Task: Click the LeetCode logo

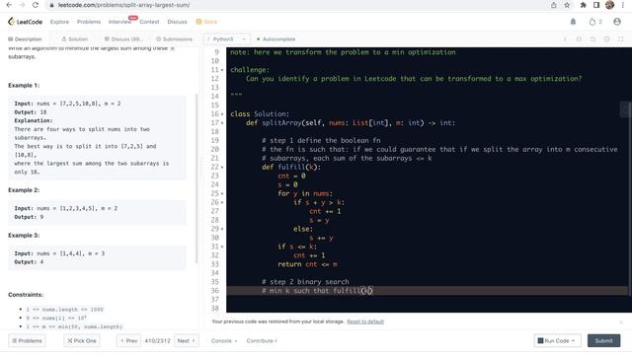Action: (25, 22)
